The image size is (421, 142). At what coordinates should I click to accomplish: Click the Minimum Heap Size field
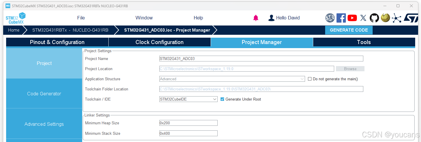[189, 123]
